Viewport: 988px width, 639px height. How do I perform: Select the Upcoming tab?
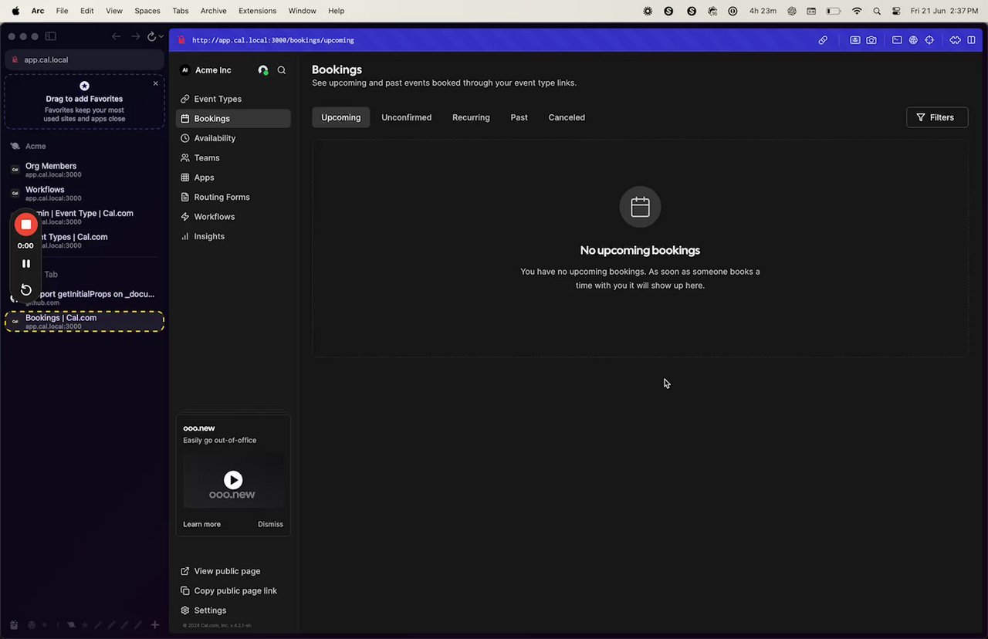point(340,117)
